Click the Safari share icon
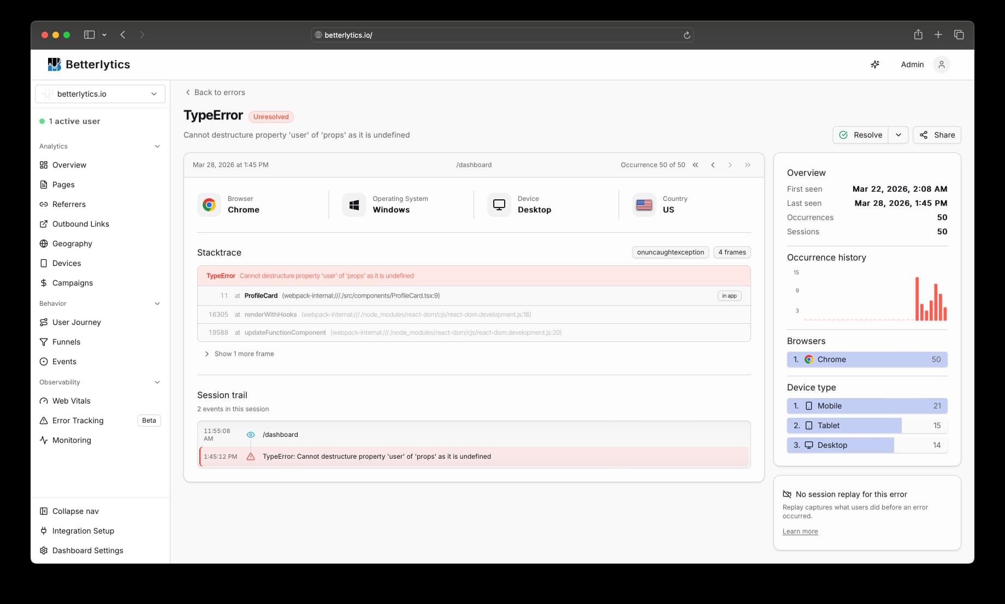Screen dimensions: 1005x604 click(x=918, y=34)
